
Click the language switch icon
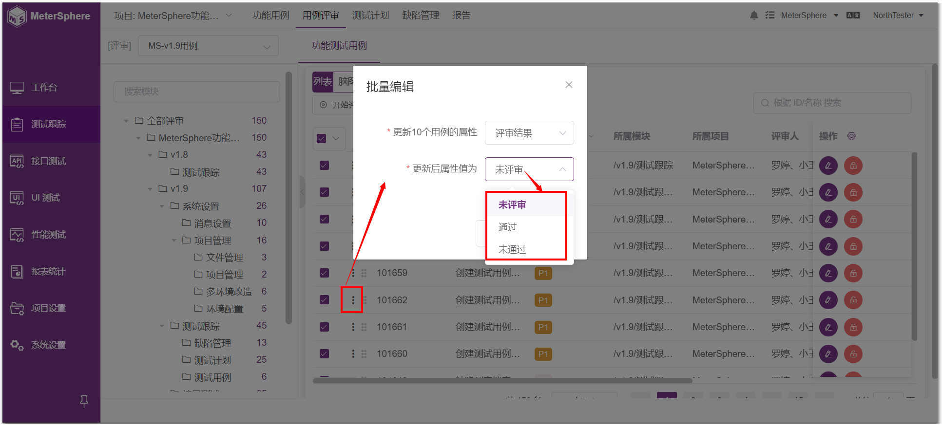[x=853, y=16]
